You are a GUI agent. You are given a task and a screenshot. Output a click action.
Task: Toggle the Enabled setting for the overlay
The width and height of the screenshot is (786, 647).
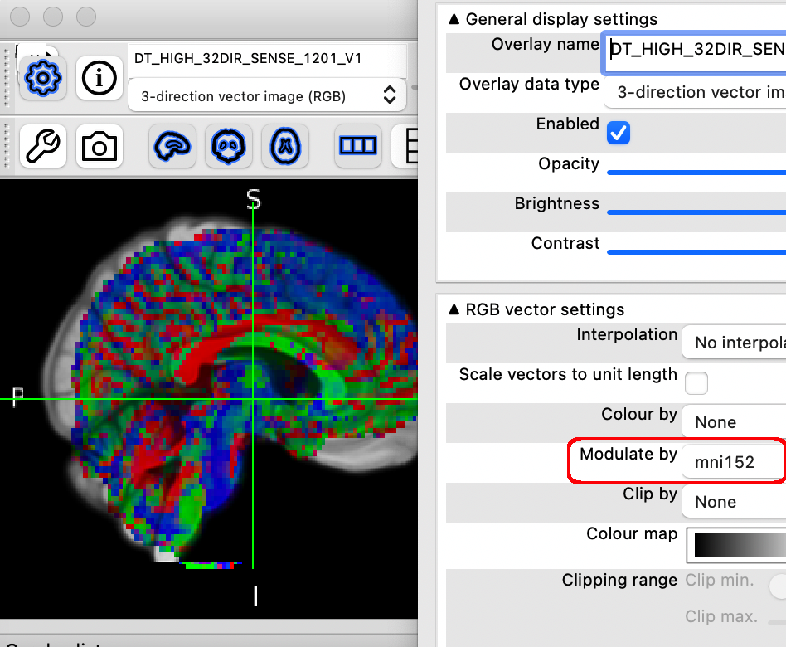point(618,133)
